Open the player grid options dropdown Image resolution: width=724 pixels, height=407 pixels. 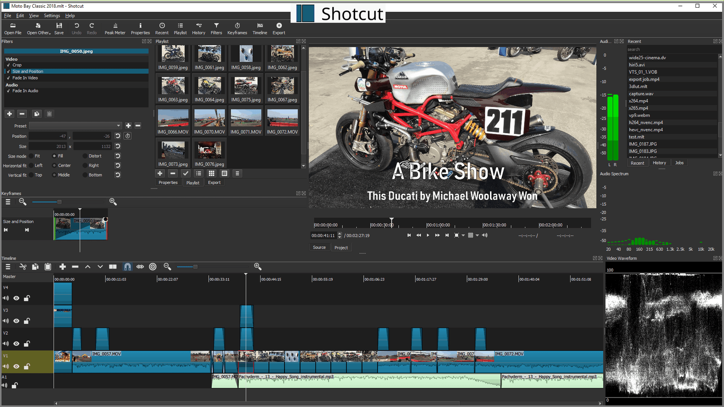[x=477, y=235]
